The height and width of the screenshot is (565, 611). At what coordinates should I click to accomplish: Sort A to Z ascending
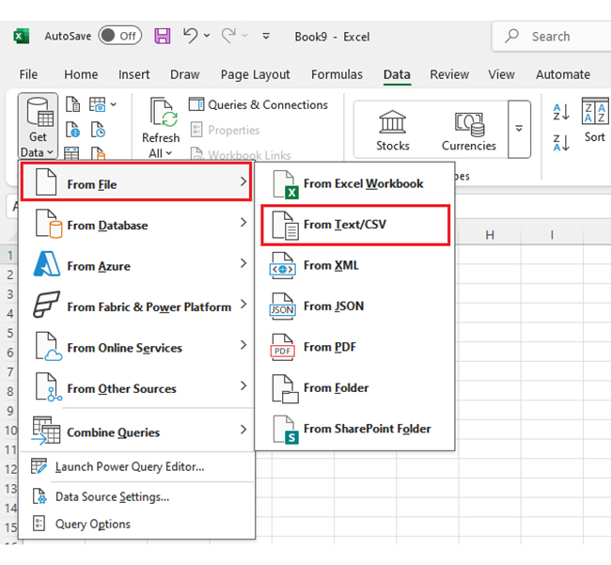561,112
